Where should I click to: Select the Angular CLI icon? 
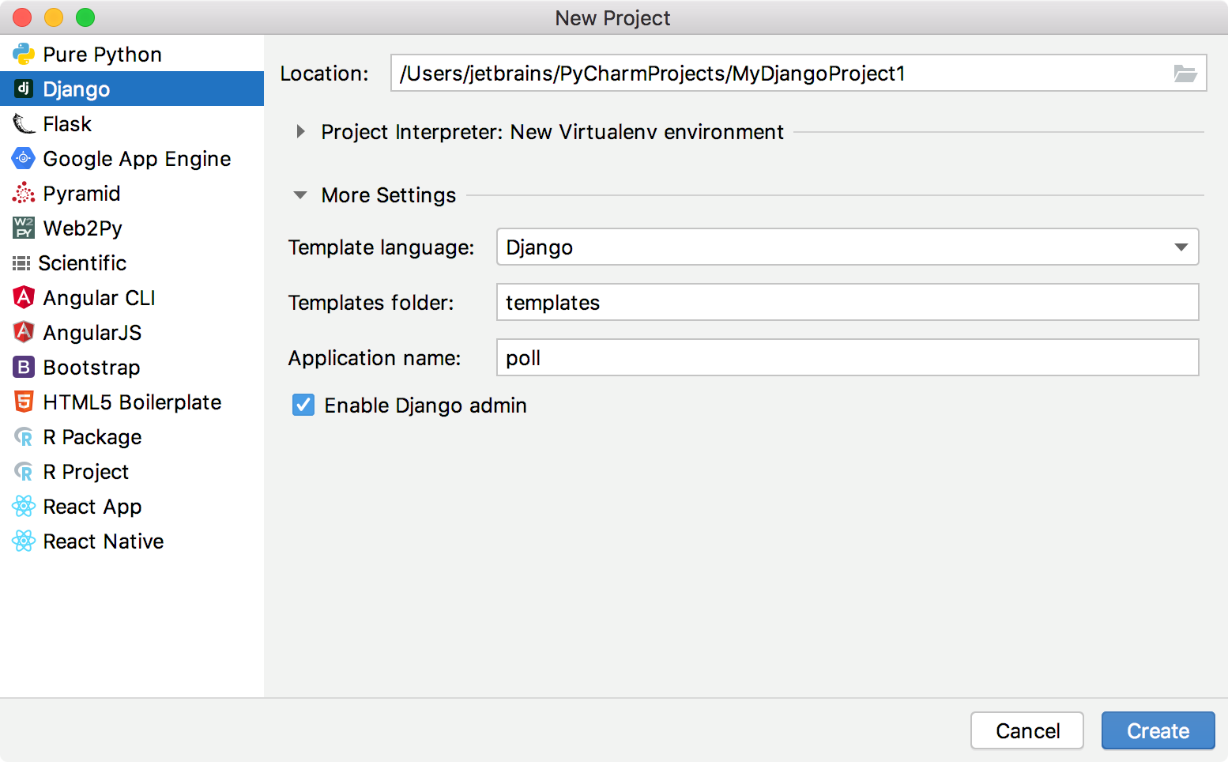pyautogui.click(x=23, y=297)
